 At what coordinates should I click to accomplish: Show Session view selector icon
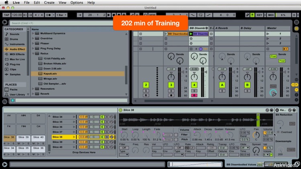pos(297,28)
